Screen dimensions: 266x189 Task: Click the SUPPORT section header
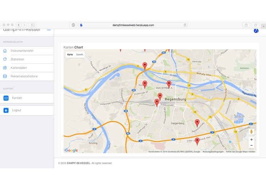(x=8, y=89)
